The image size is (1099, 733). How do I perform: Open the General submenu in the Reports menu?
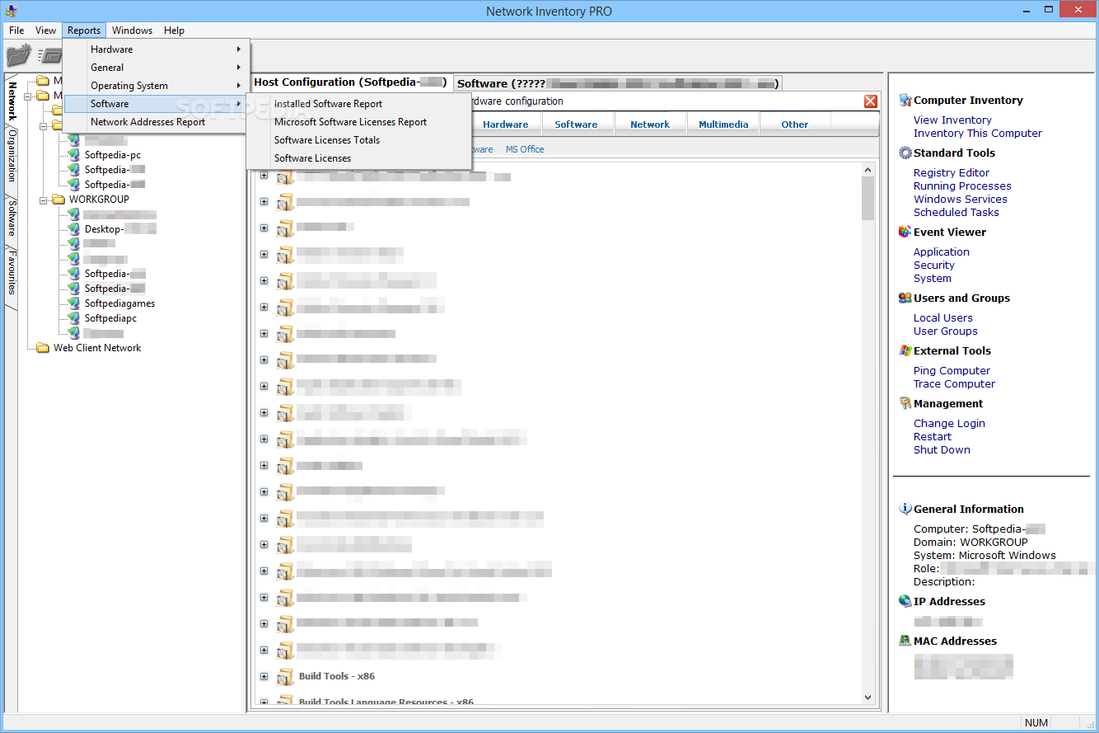click(157, 68)
